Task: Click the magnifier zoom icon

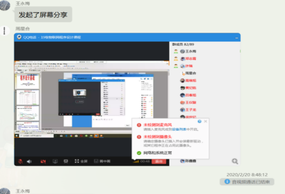Action: coord(235,161)
